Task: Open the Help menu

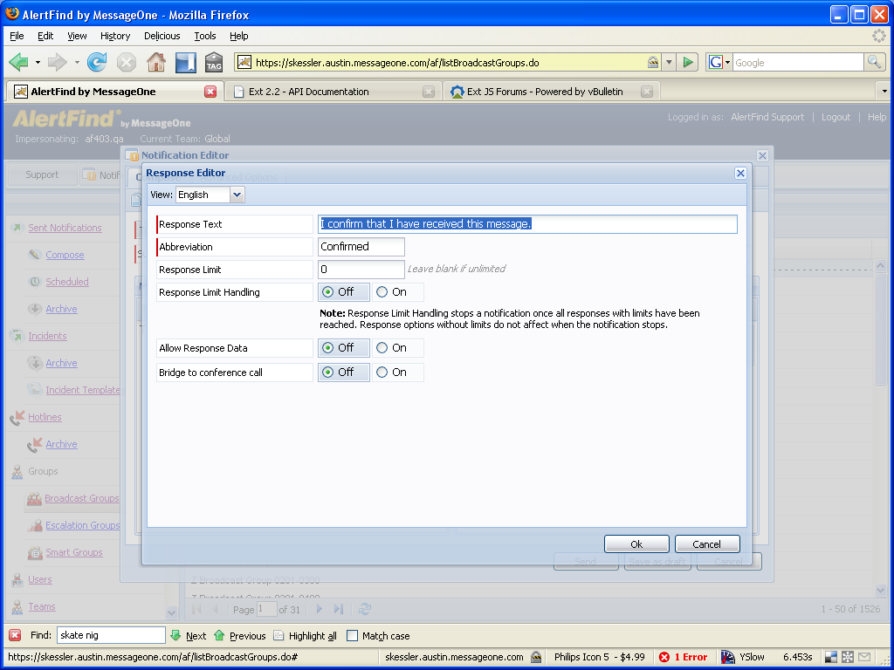Action: (x=239, y=36)
